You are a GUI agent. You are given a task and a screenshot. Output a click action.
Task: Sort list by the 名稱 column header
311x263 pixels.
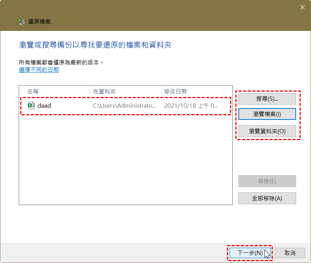[x=33, y=92]
